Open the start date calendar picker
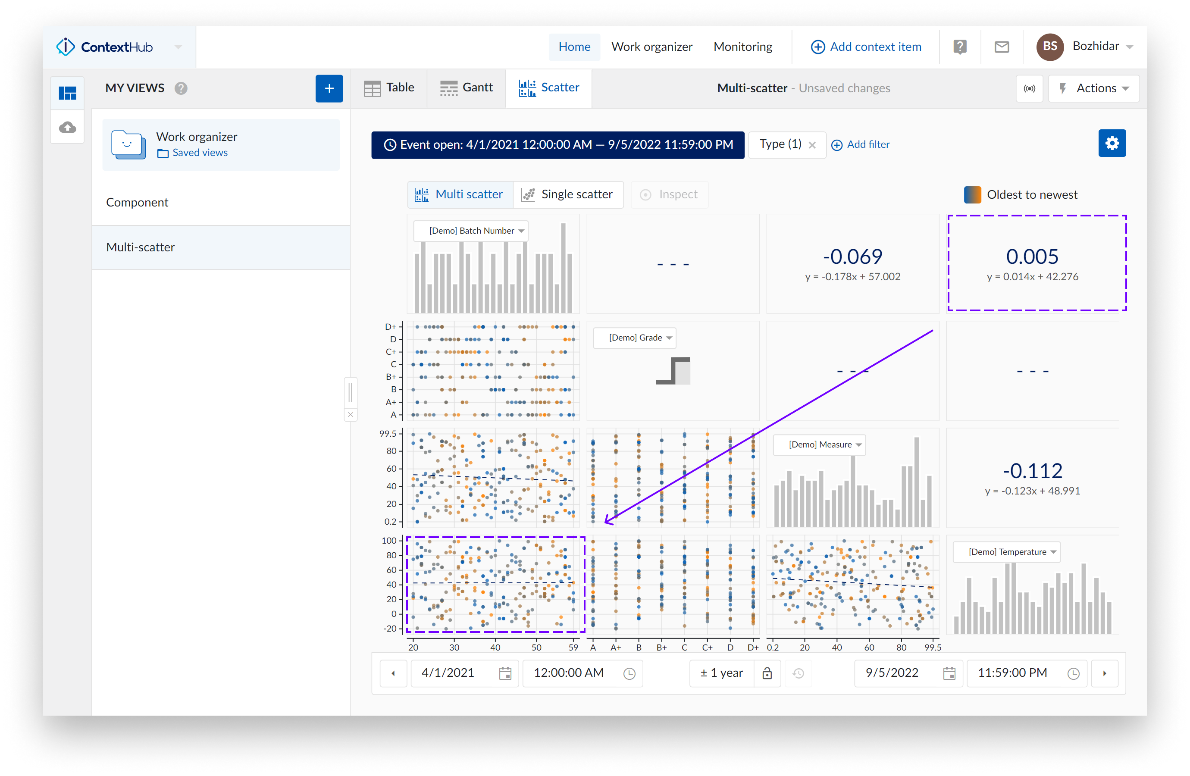This screenshot has height=776, width=1190. tap(505, 673)
